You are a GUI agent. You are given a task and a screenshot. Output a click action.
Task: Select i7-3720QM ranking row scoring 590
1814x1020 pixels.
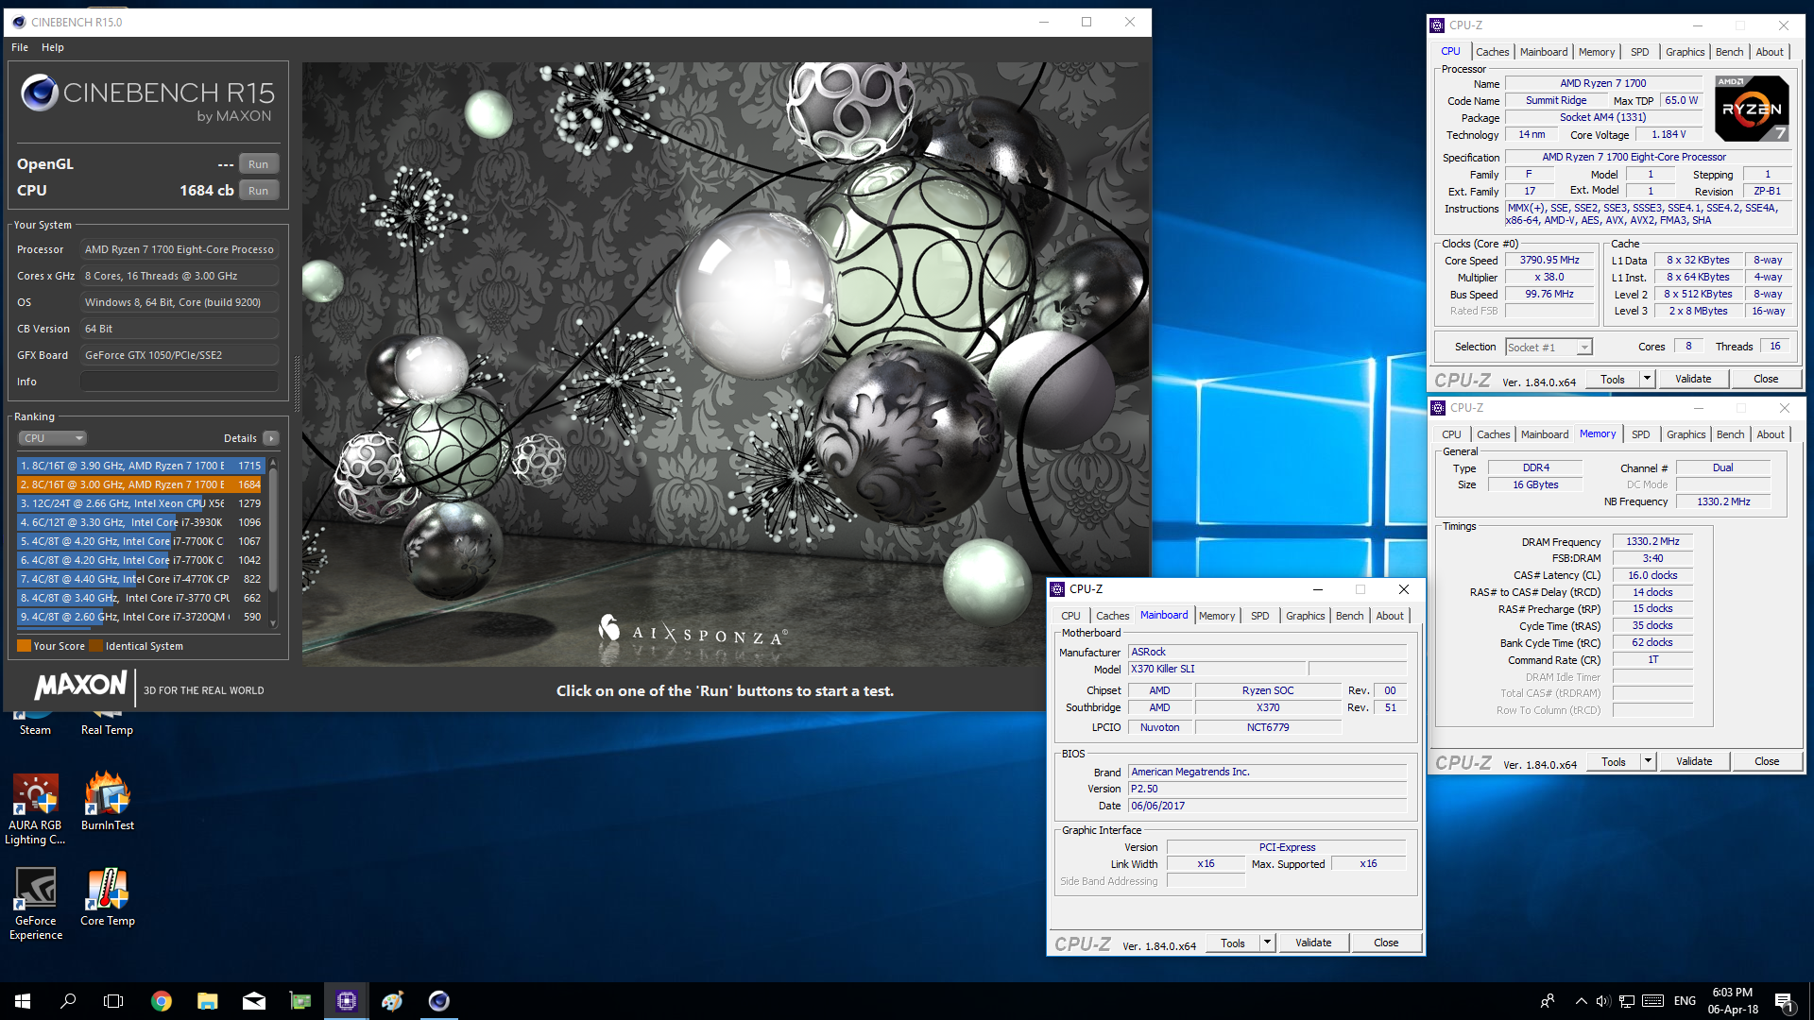[x=141, y=617]
